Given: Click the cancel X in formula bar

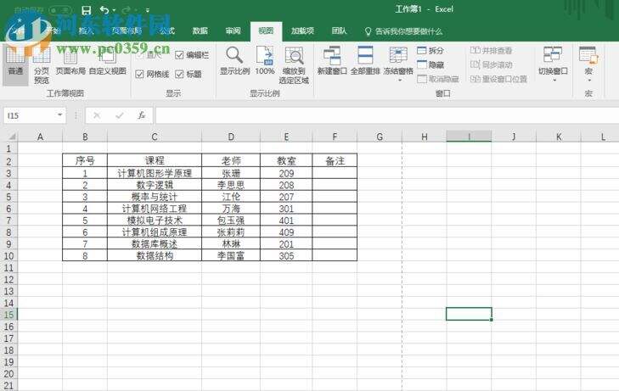Looking at the screenshot, I should tap(97, 115).
